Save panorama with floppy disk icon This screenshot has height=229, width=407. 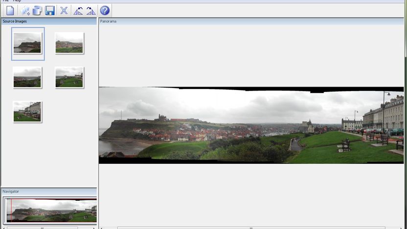tap(49, 11)
